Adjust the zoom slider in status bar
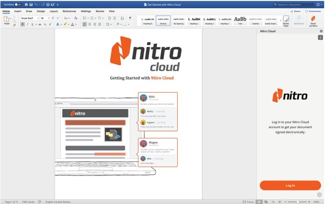Viewport: 325px width, 204px height. click(297, 202)
